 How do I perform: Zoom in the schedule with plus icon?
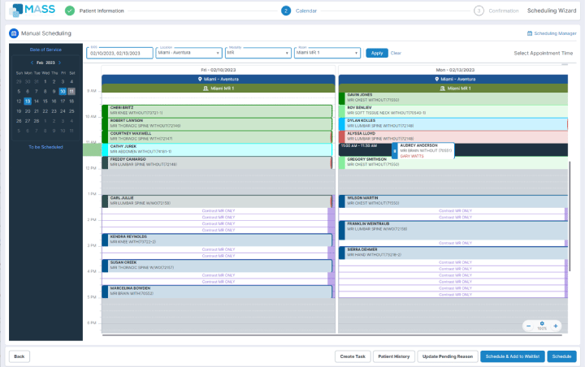point(556,326)
